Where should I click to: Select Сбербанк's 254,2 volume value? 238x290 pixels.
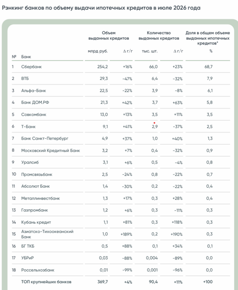(x=102, y=67)
